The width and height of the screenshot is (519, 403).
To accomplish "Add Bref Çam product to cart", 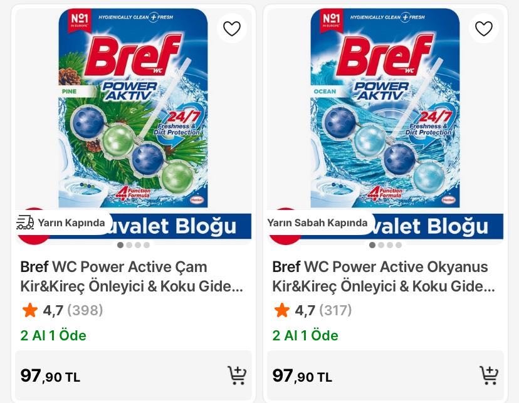I will pyautogui.click(x=237, y=375).
